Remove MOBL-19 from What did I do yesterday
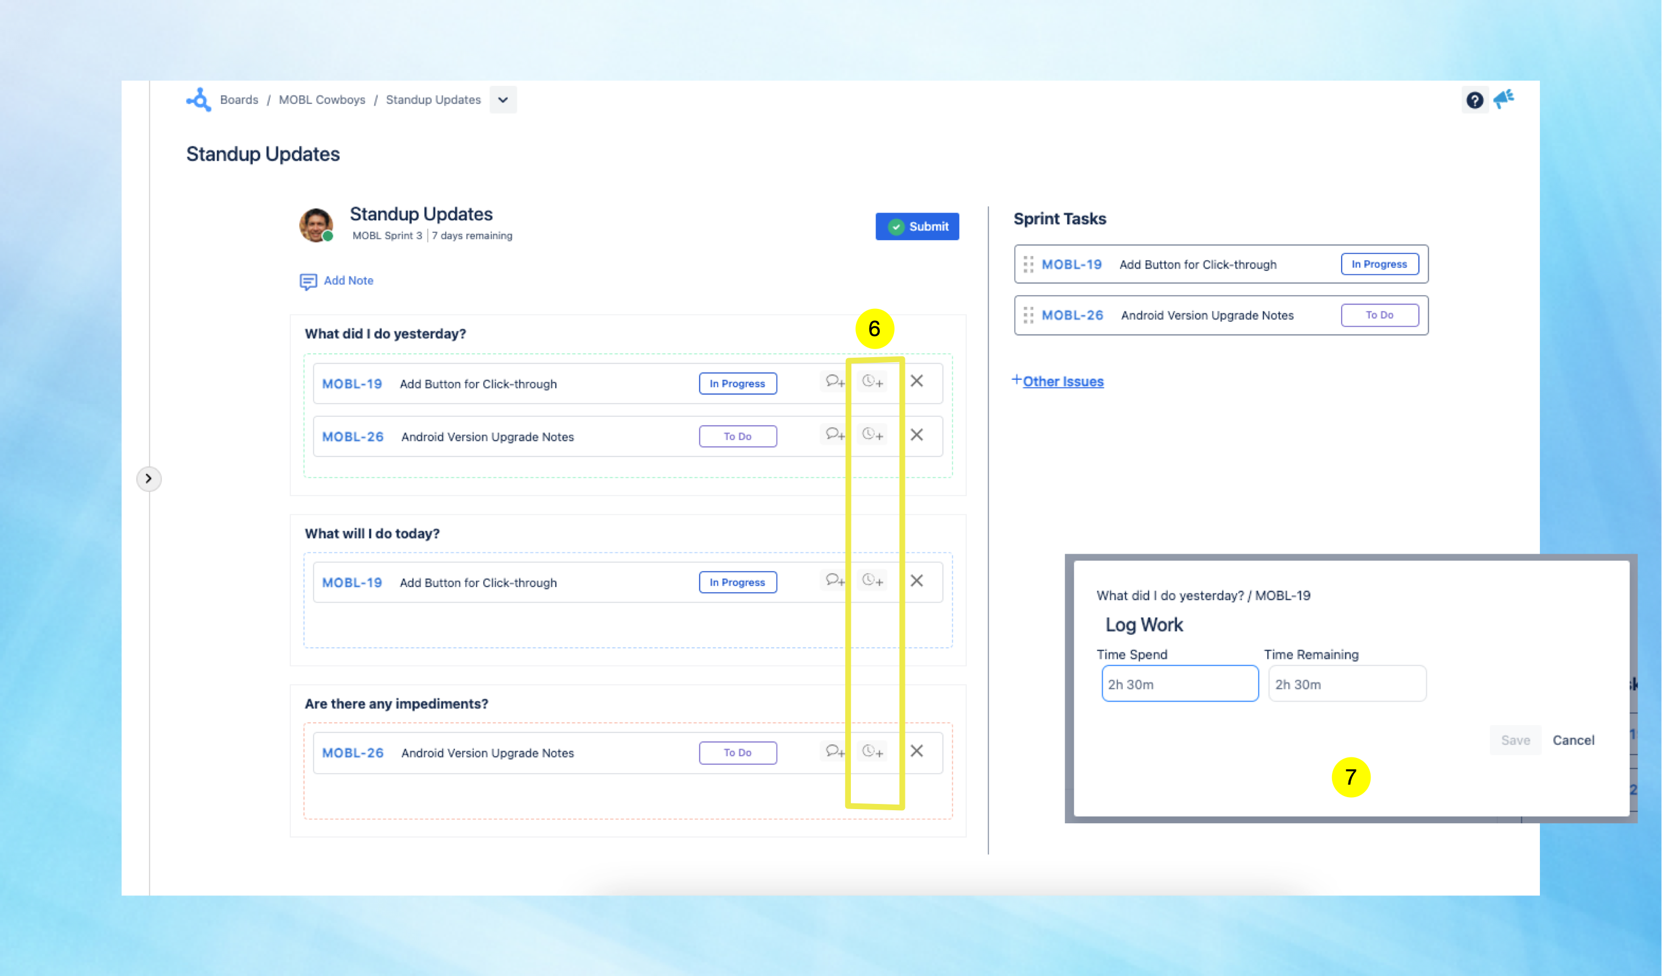 917,381
